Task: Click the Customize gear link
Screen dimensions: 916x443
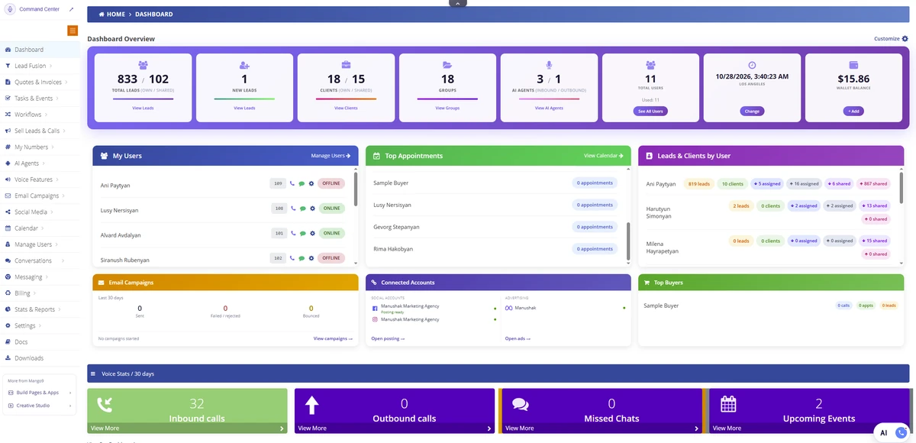Action: 891,38
